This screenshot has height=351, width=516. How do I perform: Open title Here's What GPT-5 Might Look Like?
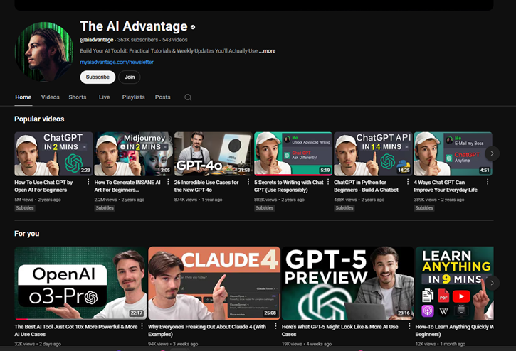pos(340,330)
